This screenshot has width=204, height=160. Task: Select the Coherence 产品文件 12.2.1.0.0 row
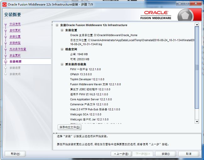click(x=89, y=104)
